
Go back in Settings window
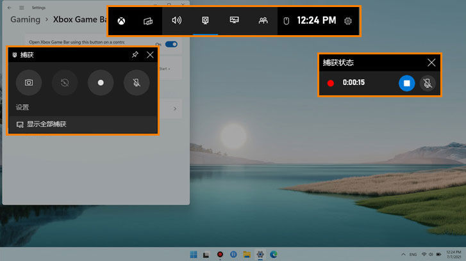[x=9, y=8]
